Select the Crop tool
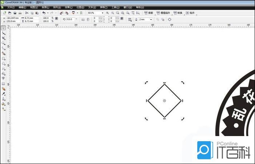This screenshot has height=164, width=255. pos(3,38)
